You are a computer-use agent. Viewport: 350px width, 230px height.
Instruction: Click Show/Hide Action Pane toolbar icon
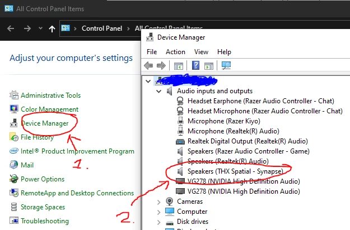[x=209, y=66]
